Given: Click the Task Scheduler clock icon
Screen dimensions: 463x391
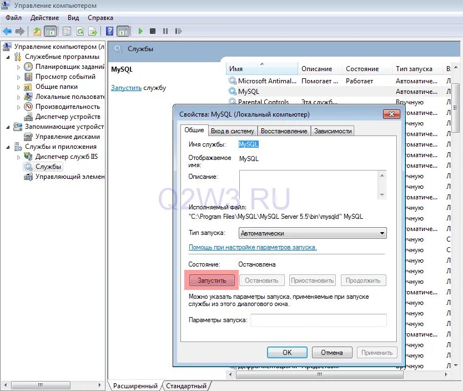Looking at the screenshot, I should point(28,67).
